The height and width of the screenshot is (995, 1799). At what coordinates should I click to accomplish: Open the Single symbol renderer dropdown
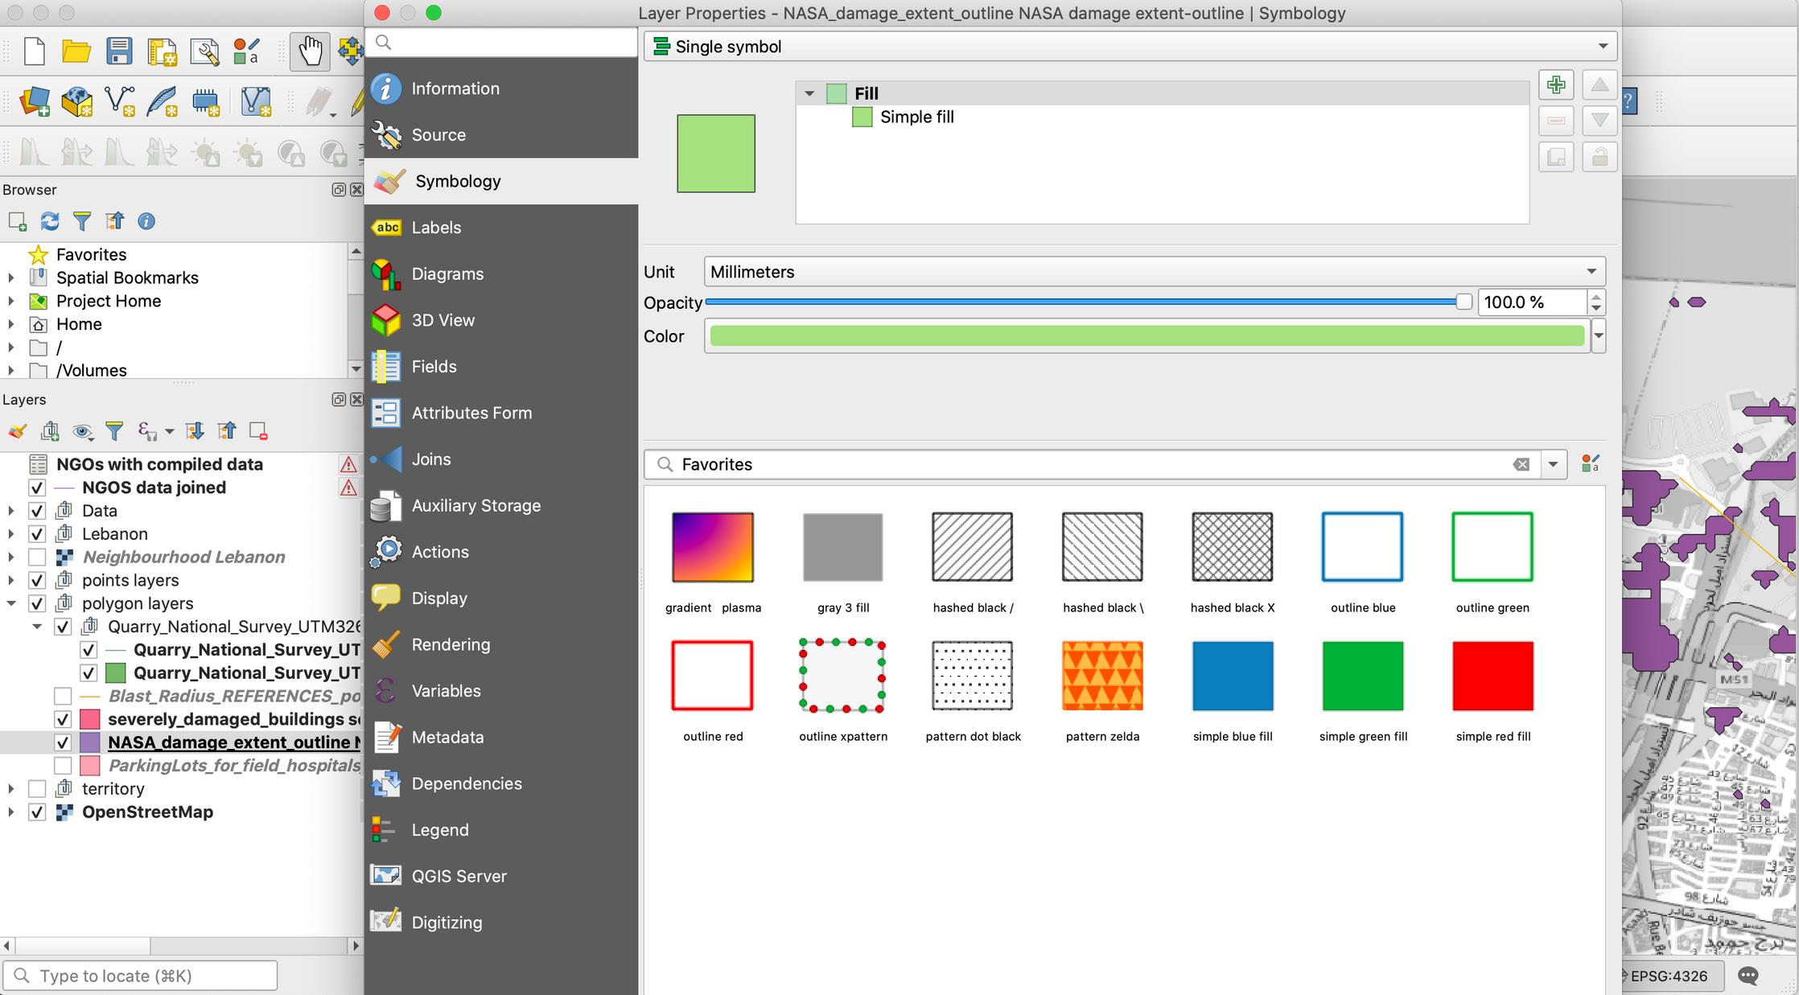point(1130,47)
